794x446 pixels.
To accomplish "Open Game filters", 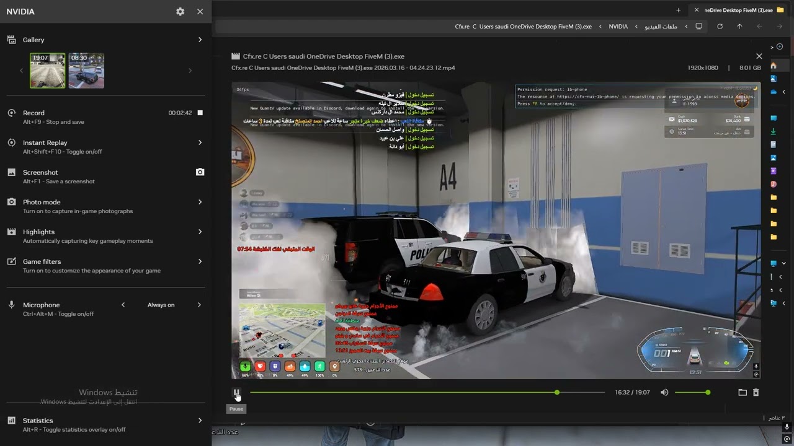I will point(105,265).
